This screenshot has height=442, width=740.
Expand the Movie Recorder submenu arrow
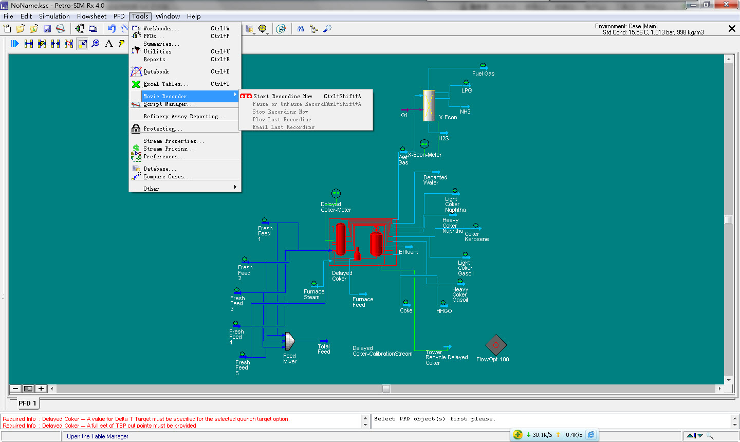[x=235, y=95]
